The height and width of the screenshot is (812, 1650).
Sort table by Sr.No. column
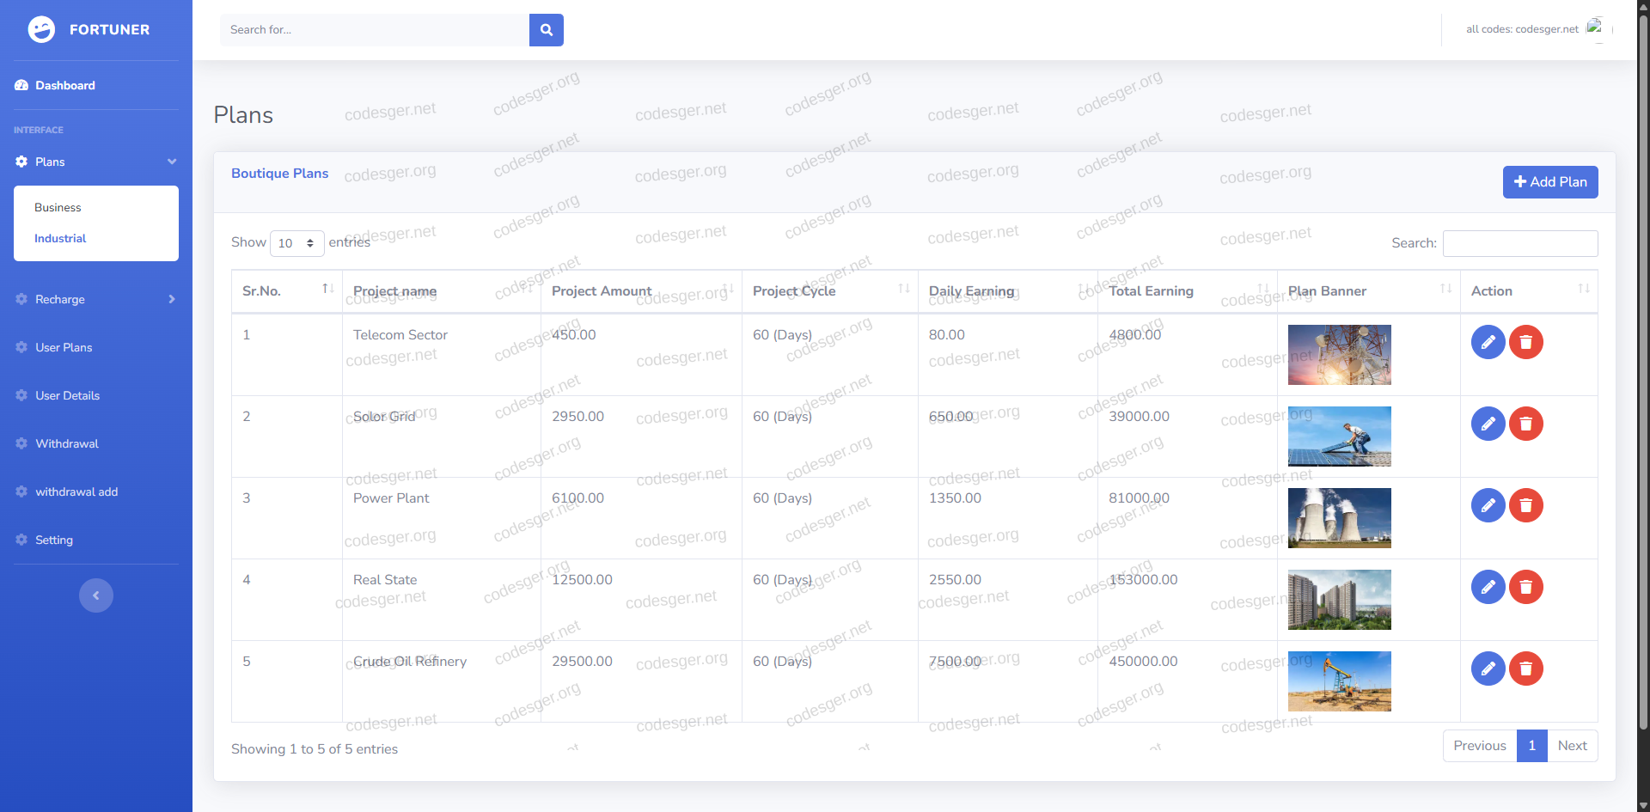click(x=286, y=291)
